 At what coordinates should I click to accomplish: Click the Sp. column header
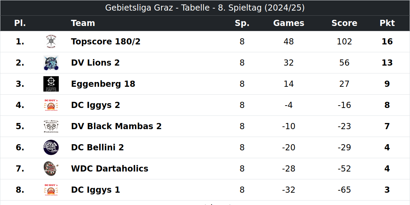(242, 23)
